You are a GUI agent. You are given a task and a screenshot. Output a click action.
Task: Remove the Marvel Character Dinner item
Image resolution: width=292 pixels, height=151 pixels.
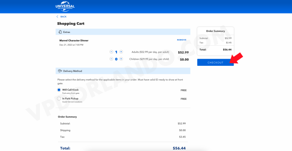click(x=182, y=40)
